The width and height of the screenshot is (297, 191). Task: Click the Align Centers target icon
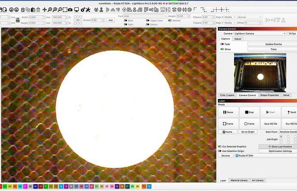point(124,9)
